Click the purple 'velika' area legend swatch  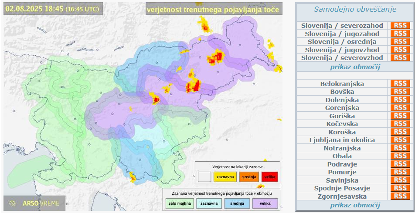click(x=265, y=203)
